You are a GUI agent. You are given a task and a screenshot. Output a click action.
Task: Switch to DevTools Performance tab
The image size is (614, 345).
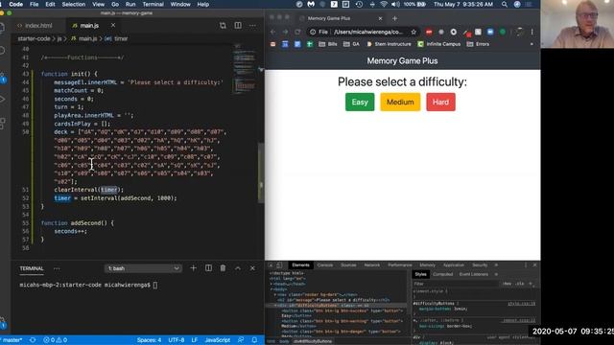pos(400,265)
